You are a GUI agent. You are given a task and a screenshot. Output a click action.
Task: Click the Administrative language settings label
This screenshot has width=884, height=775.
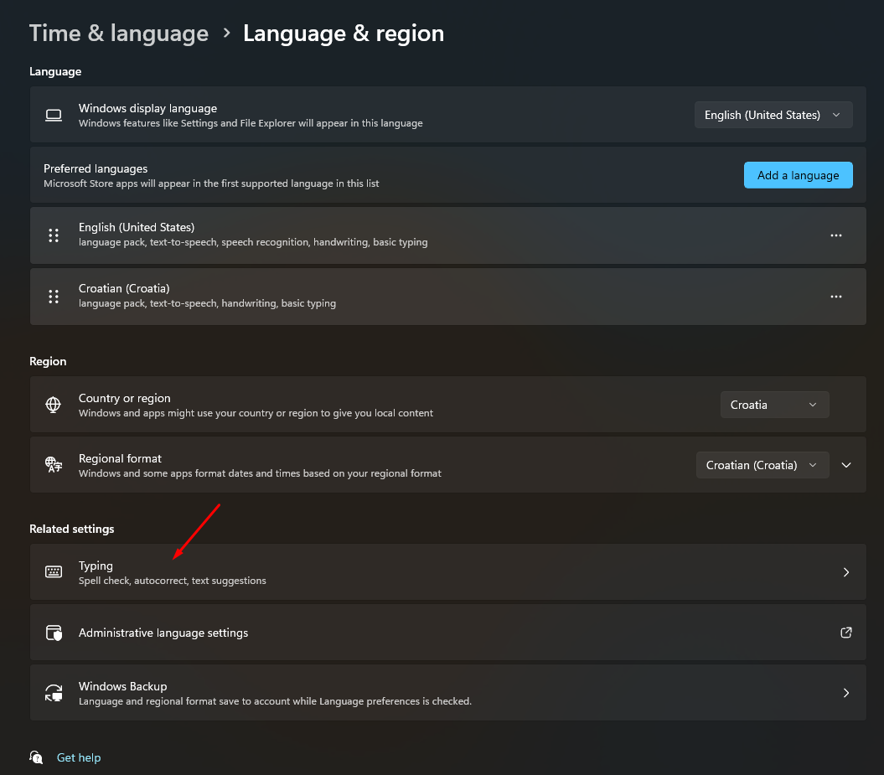click(x=163, y=633)
